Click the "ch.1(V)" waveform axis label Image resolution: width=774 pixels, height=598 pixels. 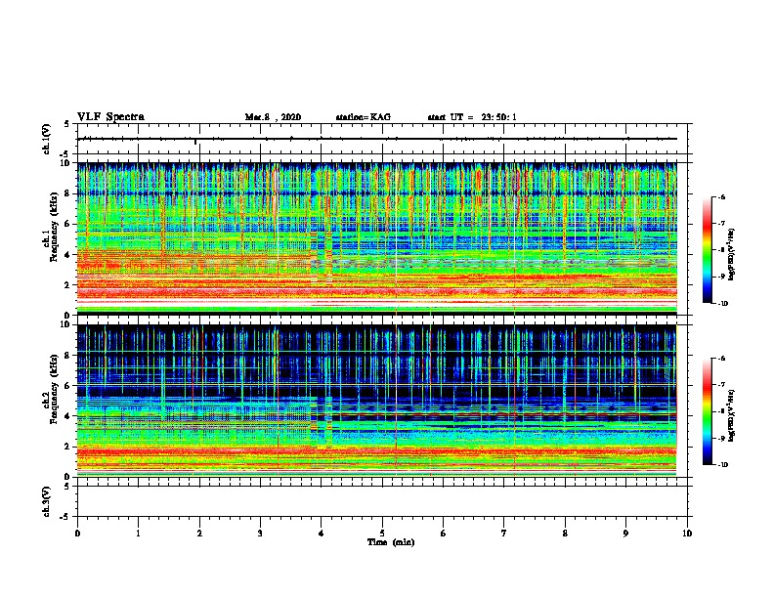click(x=47, y=139)
